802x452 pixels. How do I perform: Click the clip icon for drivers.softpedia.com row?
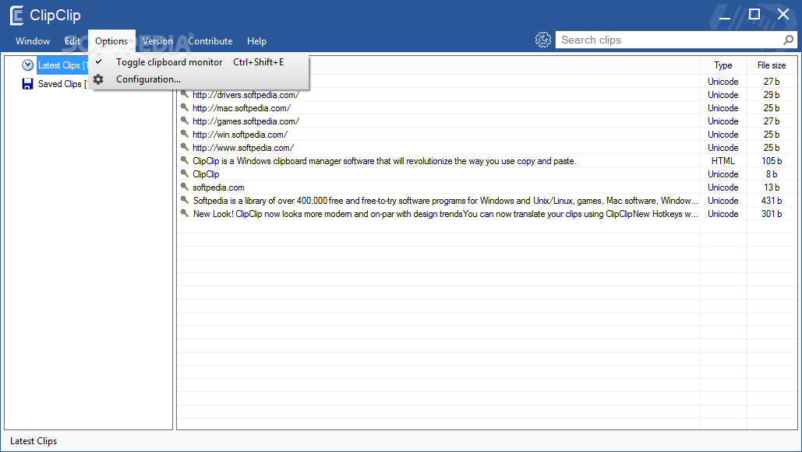pos(185,94)
